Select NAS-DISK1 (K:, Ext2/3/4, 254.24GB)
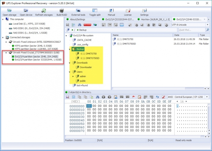The width and height of the screenshot is (212, 151). click(x=32, y=28)
